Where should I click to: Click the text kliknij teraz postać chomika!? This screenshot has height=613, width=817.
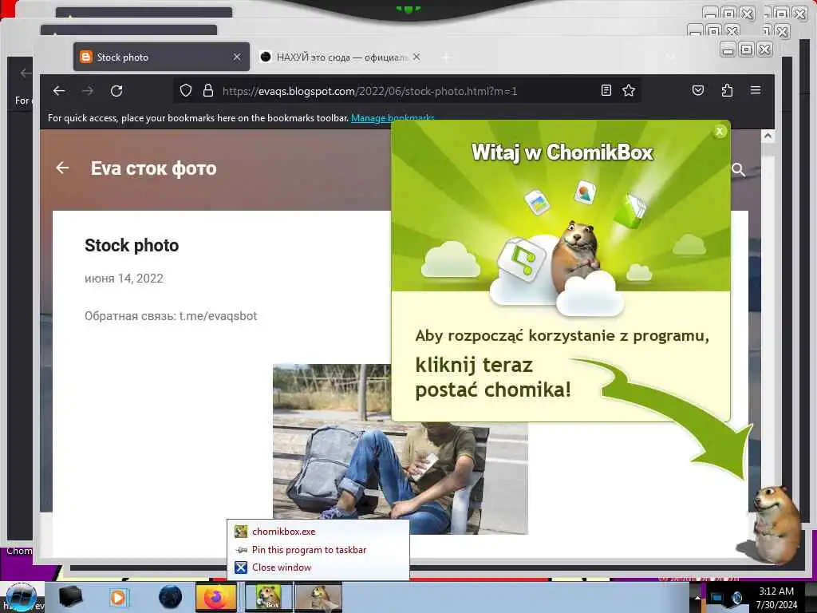[x=493, y=378]
